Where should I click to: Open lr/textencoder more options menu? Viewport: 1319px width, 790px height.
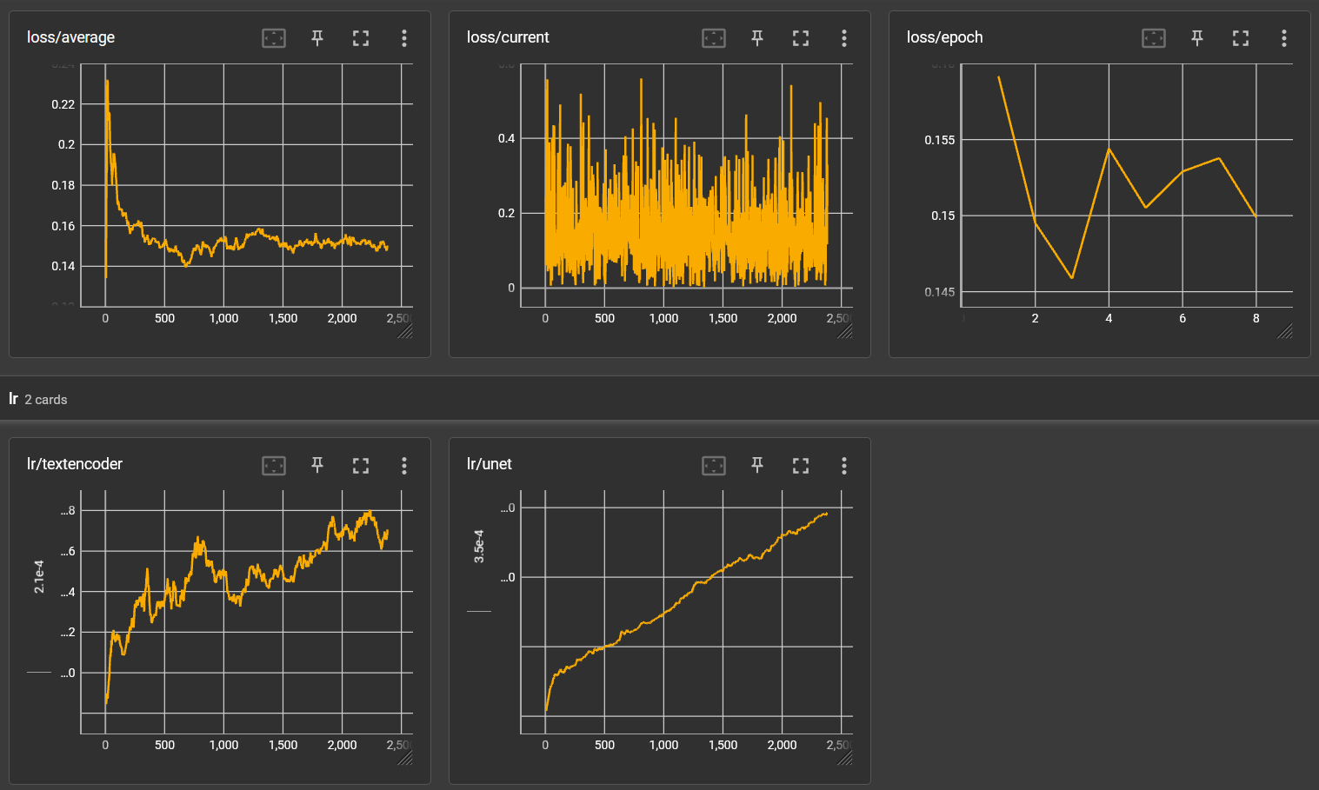404,465
